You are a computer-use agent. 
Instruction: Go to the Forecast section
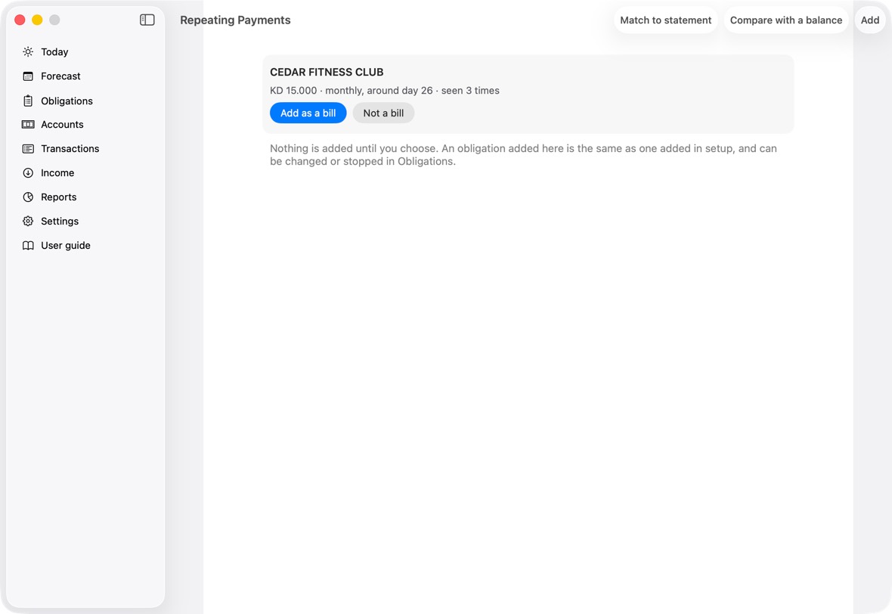[61, 76]
